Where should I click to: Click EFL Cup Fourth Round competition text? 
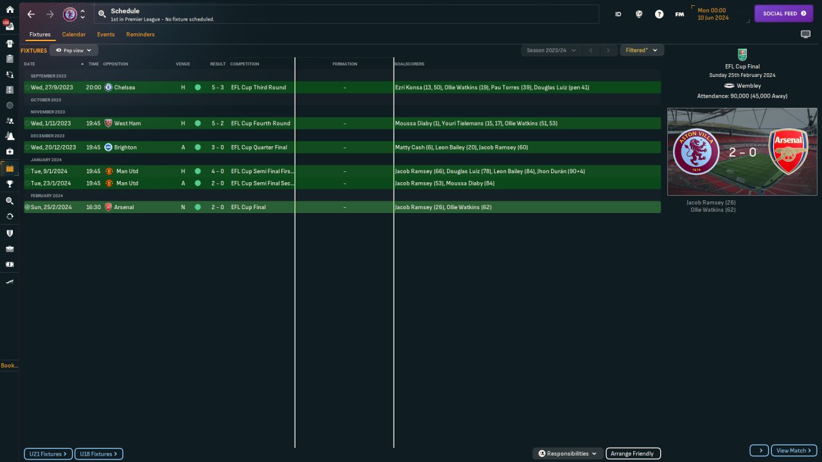pos(260,123)
